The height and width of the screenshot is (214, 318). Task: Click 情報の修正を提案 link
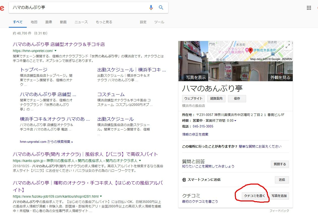point(195,135)
